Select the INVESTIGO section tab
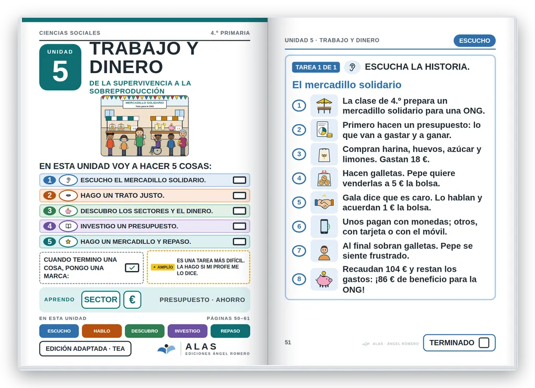 coord(188,331)
